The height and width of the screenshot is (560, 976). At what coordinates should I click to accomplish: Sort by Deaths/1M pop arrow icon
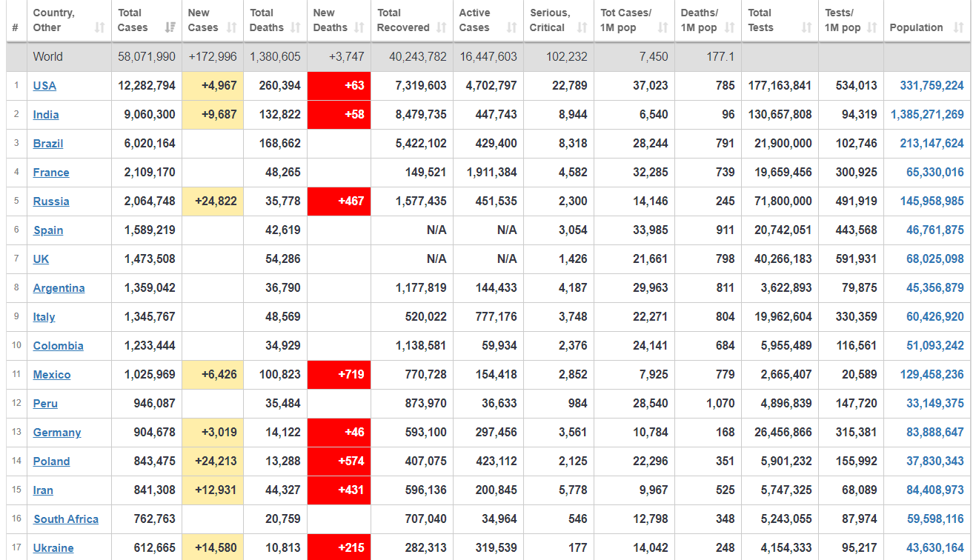coord(729,27)
